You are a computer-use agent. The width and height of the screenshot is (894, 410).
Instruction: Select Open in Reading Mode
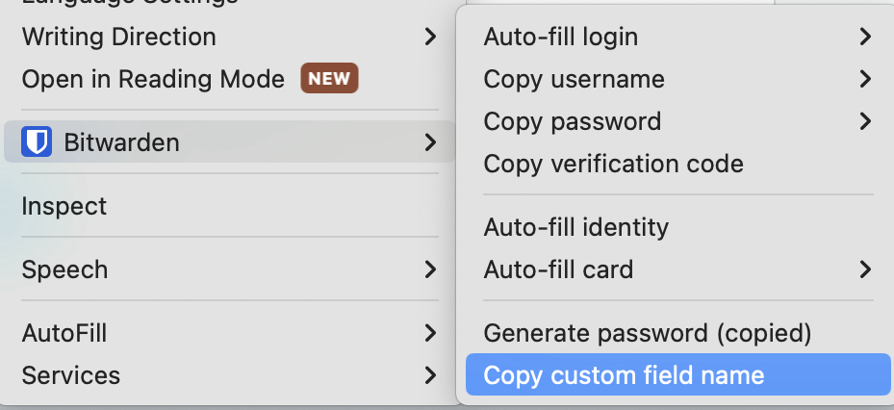click(x=153, y=79)
